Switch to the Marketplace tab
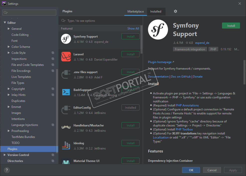This screenshot has width=246, height=176. 135,12
